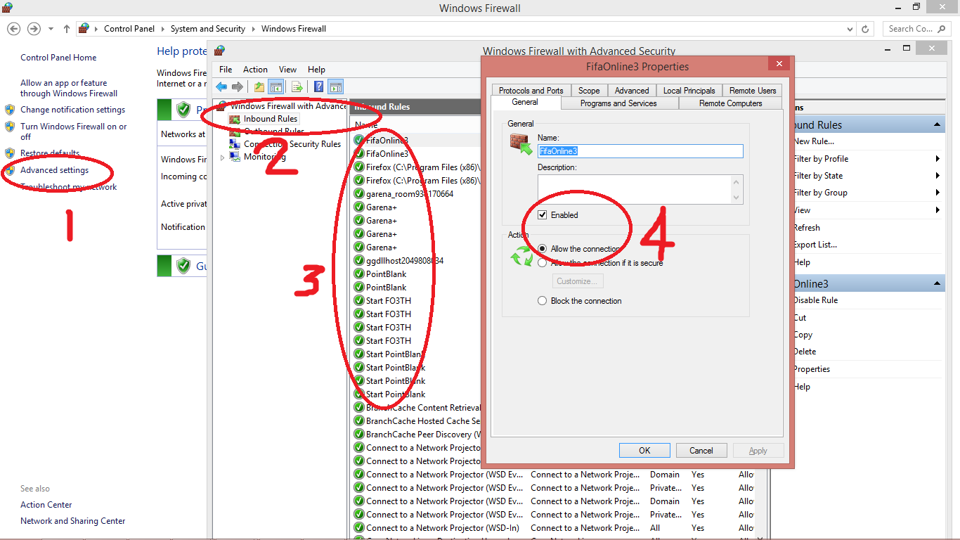Switch to the Programs and Services tab
This screenshot has height=540, width=960.
pyautogui.click(x=618, y=103)
